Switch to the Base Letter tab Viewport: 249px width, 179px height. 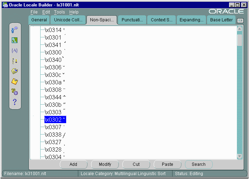click(x=221, y=20)
